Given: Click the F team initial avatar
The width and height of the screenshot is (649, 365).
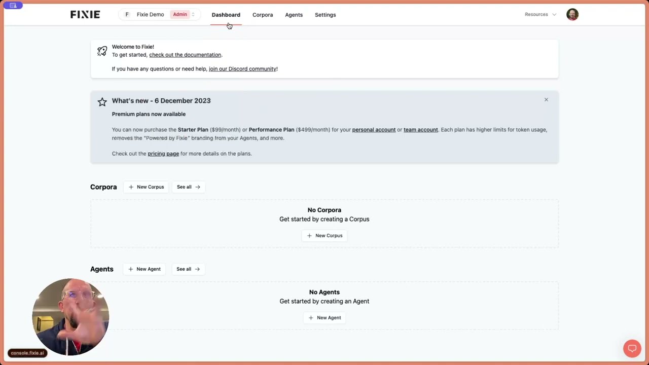Looking at the screenshot, I should click(x=127, y=15).
